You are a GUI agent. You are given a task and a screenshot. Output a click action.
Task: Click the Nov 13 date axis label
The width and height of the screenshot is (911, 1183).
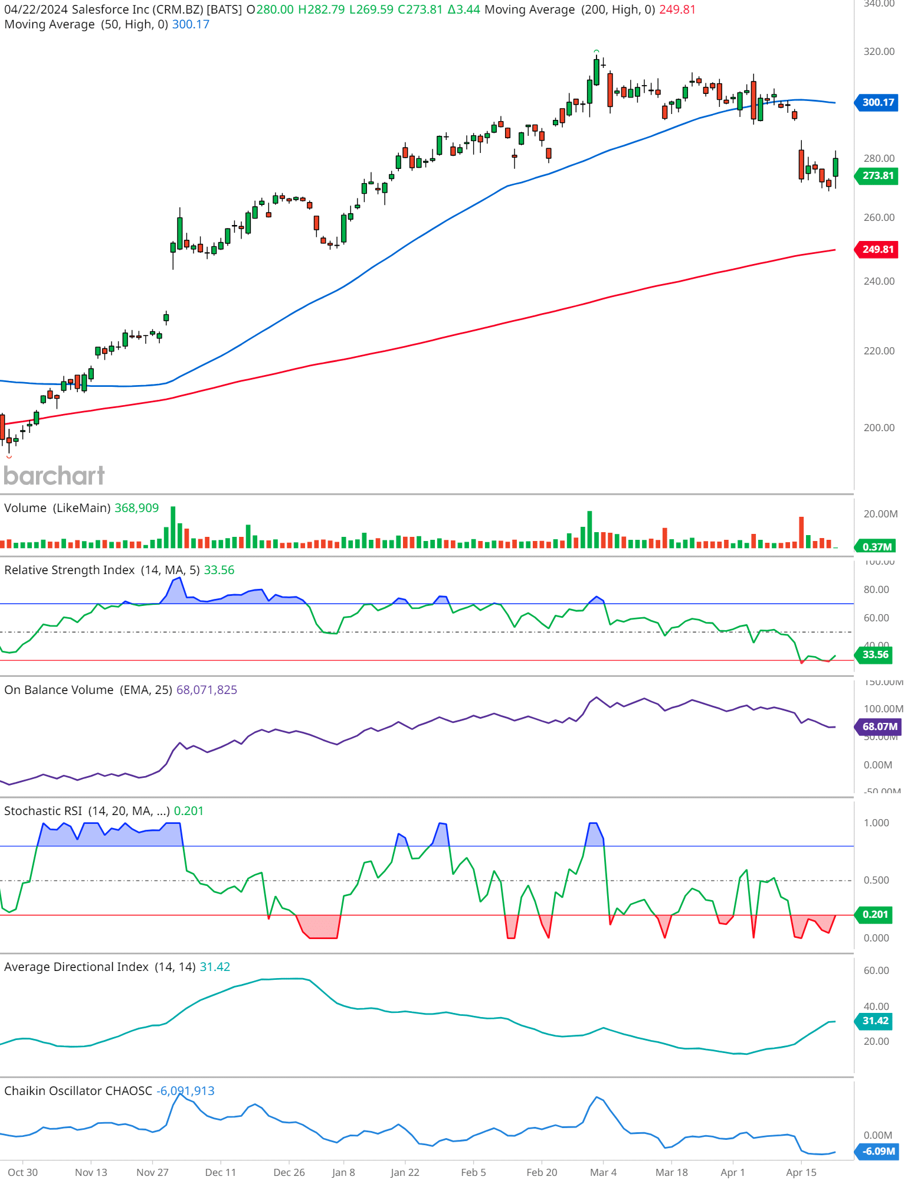point(91,1172)
